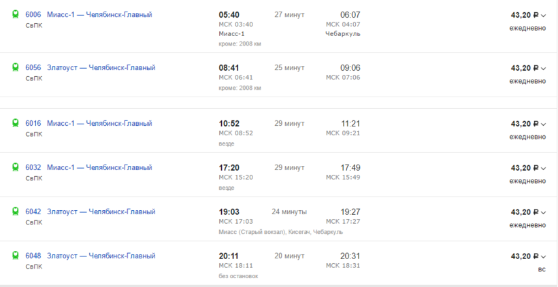Click the green train icon for 6056
The width and height of the screenshot is (558, 287).
point(15,67)
